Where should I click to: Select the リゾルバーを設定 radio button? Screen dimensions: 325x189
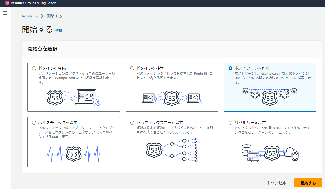coord(231,123)
